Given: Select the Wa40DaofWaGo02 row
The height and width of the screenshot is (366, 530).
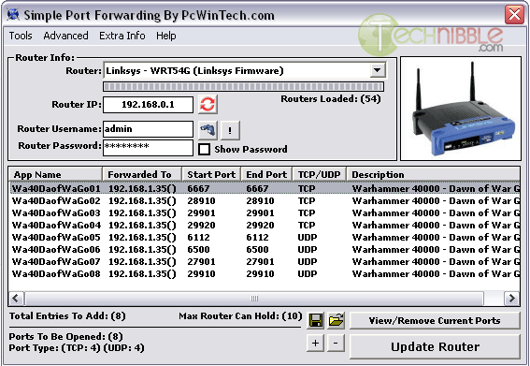Looking at the screenshot, I should pos(265,200).
